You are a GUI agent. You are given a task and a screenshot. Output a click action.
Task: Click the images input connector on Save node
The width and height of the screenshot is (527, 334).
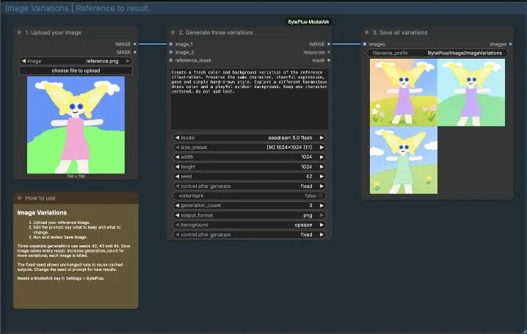click(x=365, y=44)
